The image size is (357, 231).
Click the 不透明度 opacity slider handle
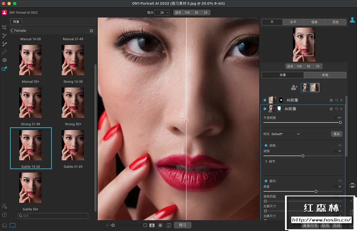340,123
